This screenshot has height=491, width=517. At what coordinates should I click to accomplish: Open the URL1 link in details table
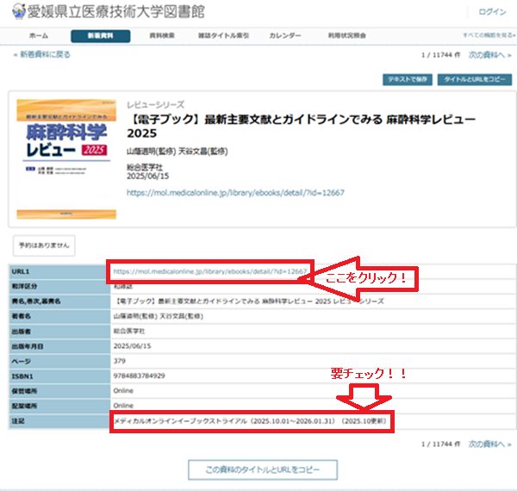[211, 271]
